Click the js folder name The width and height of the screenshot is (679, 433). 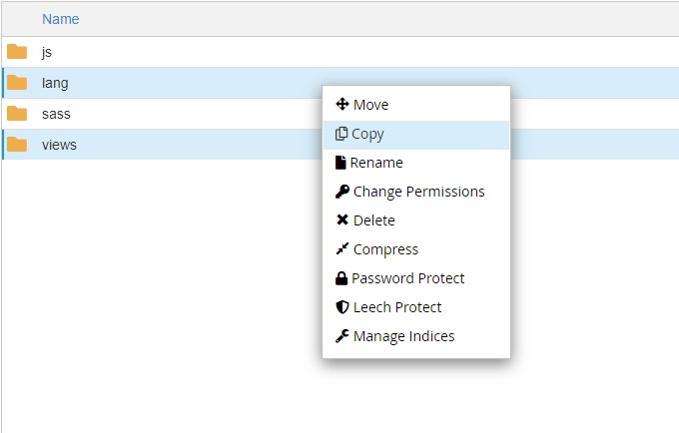47,52
